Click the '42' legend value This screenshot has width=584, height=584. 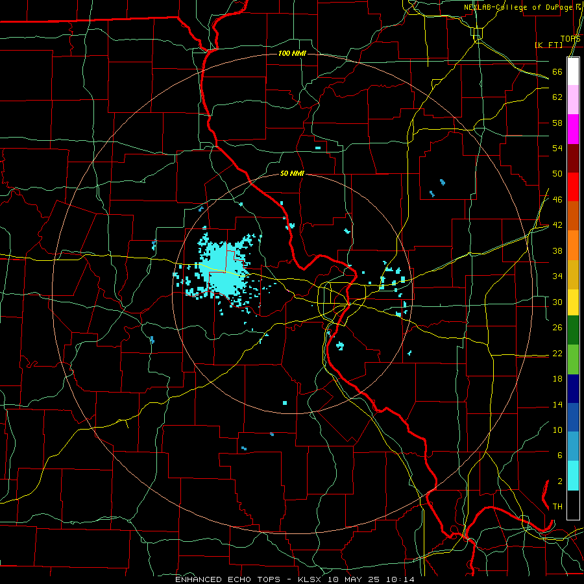(x=557, y=225)
